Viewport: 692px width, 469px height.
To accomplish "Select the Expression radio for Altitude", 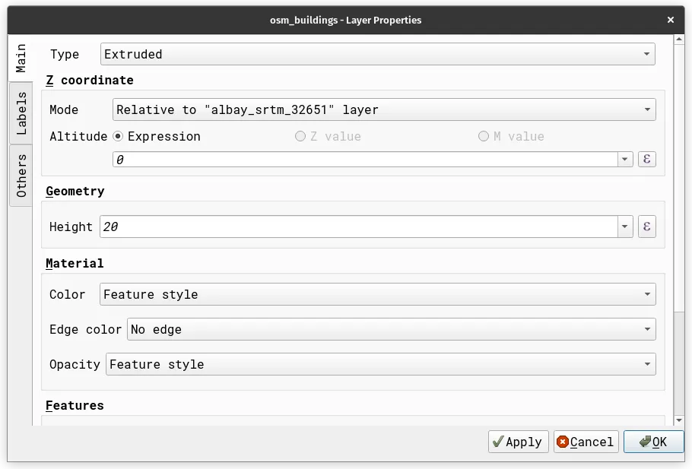I will tap(120, 136).
